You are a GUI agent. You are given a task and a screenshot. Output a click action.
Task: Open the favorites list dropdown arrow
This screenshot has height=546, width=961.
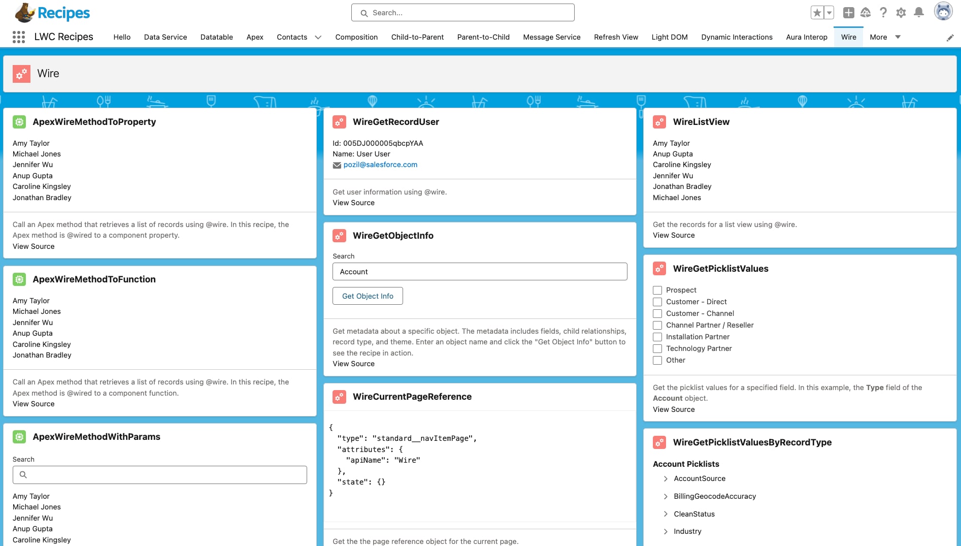(829, 13)
